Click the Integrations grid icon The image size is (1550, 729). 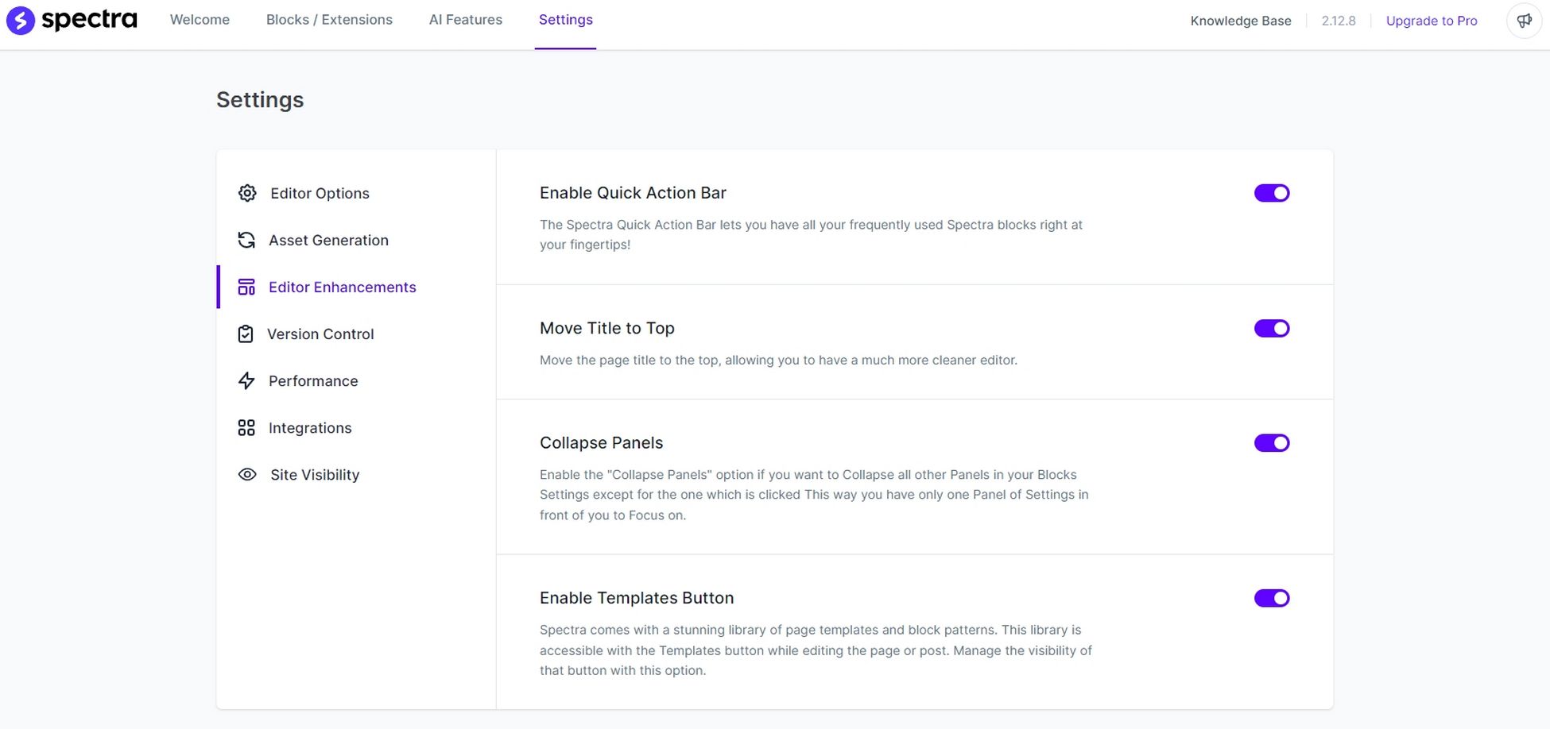coord(246,427)
